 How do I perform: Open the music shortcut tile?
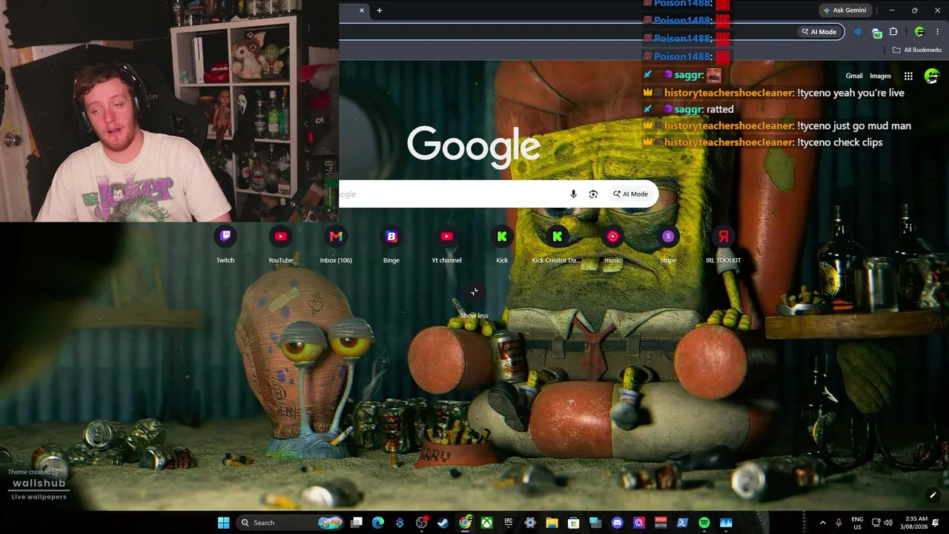pyautogui.click(x=612, y=245)
